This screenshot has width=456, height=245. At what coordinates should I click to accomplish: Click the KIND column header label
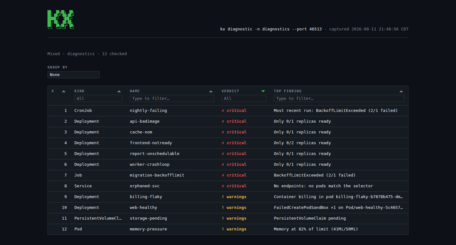click(x=79, y=91)
